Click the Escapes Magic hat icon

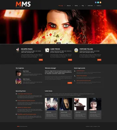pyautogui.click(x=18, y=50)
